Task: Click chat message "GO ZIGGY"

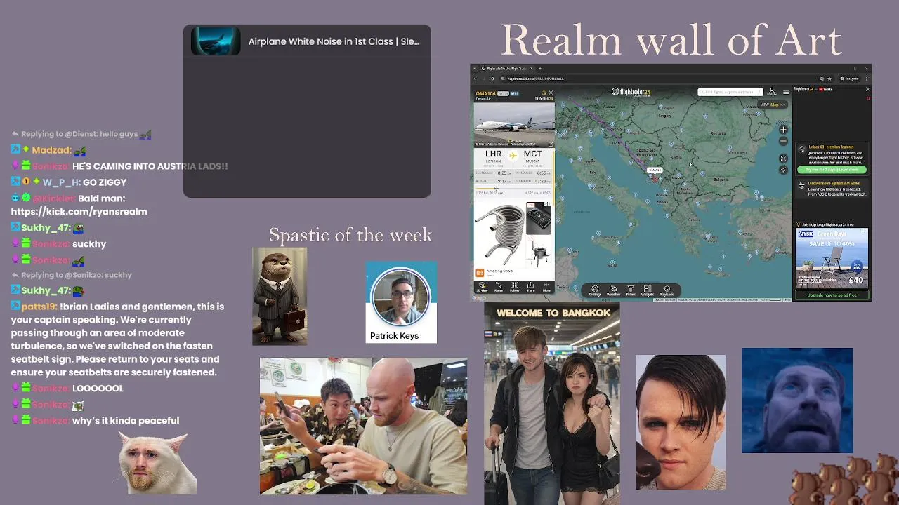Action: click(x=105, y=182)
